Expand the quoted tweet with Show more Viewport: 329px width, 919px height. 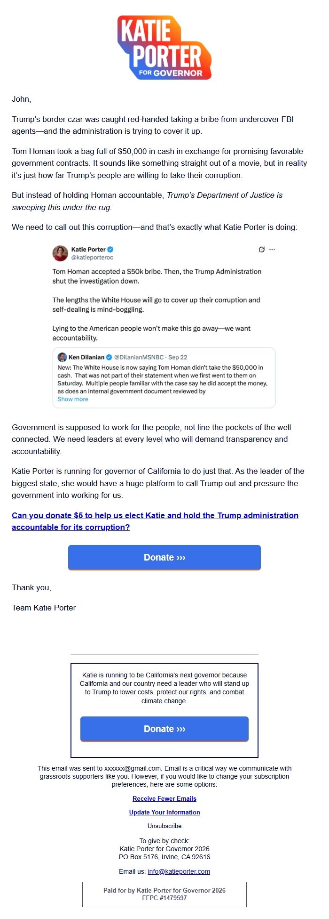(73, 399)
